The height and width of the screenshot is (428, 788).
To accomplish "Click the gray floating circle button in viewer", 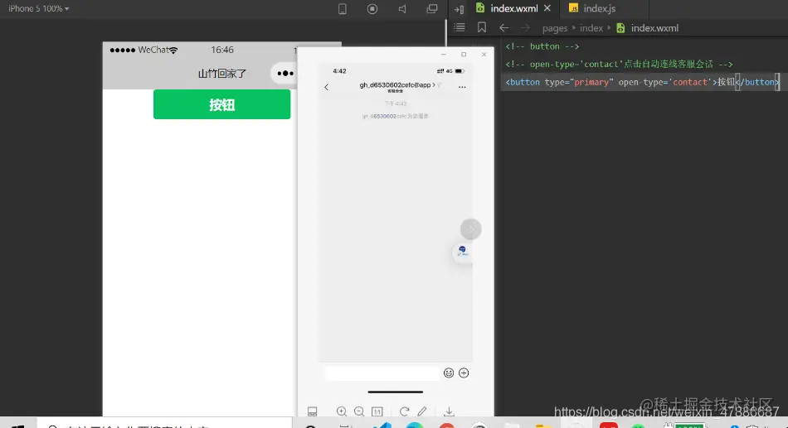I will (471, 229).
